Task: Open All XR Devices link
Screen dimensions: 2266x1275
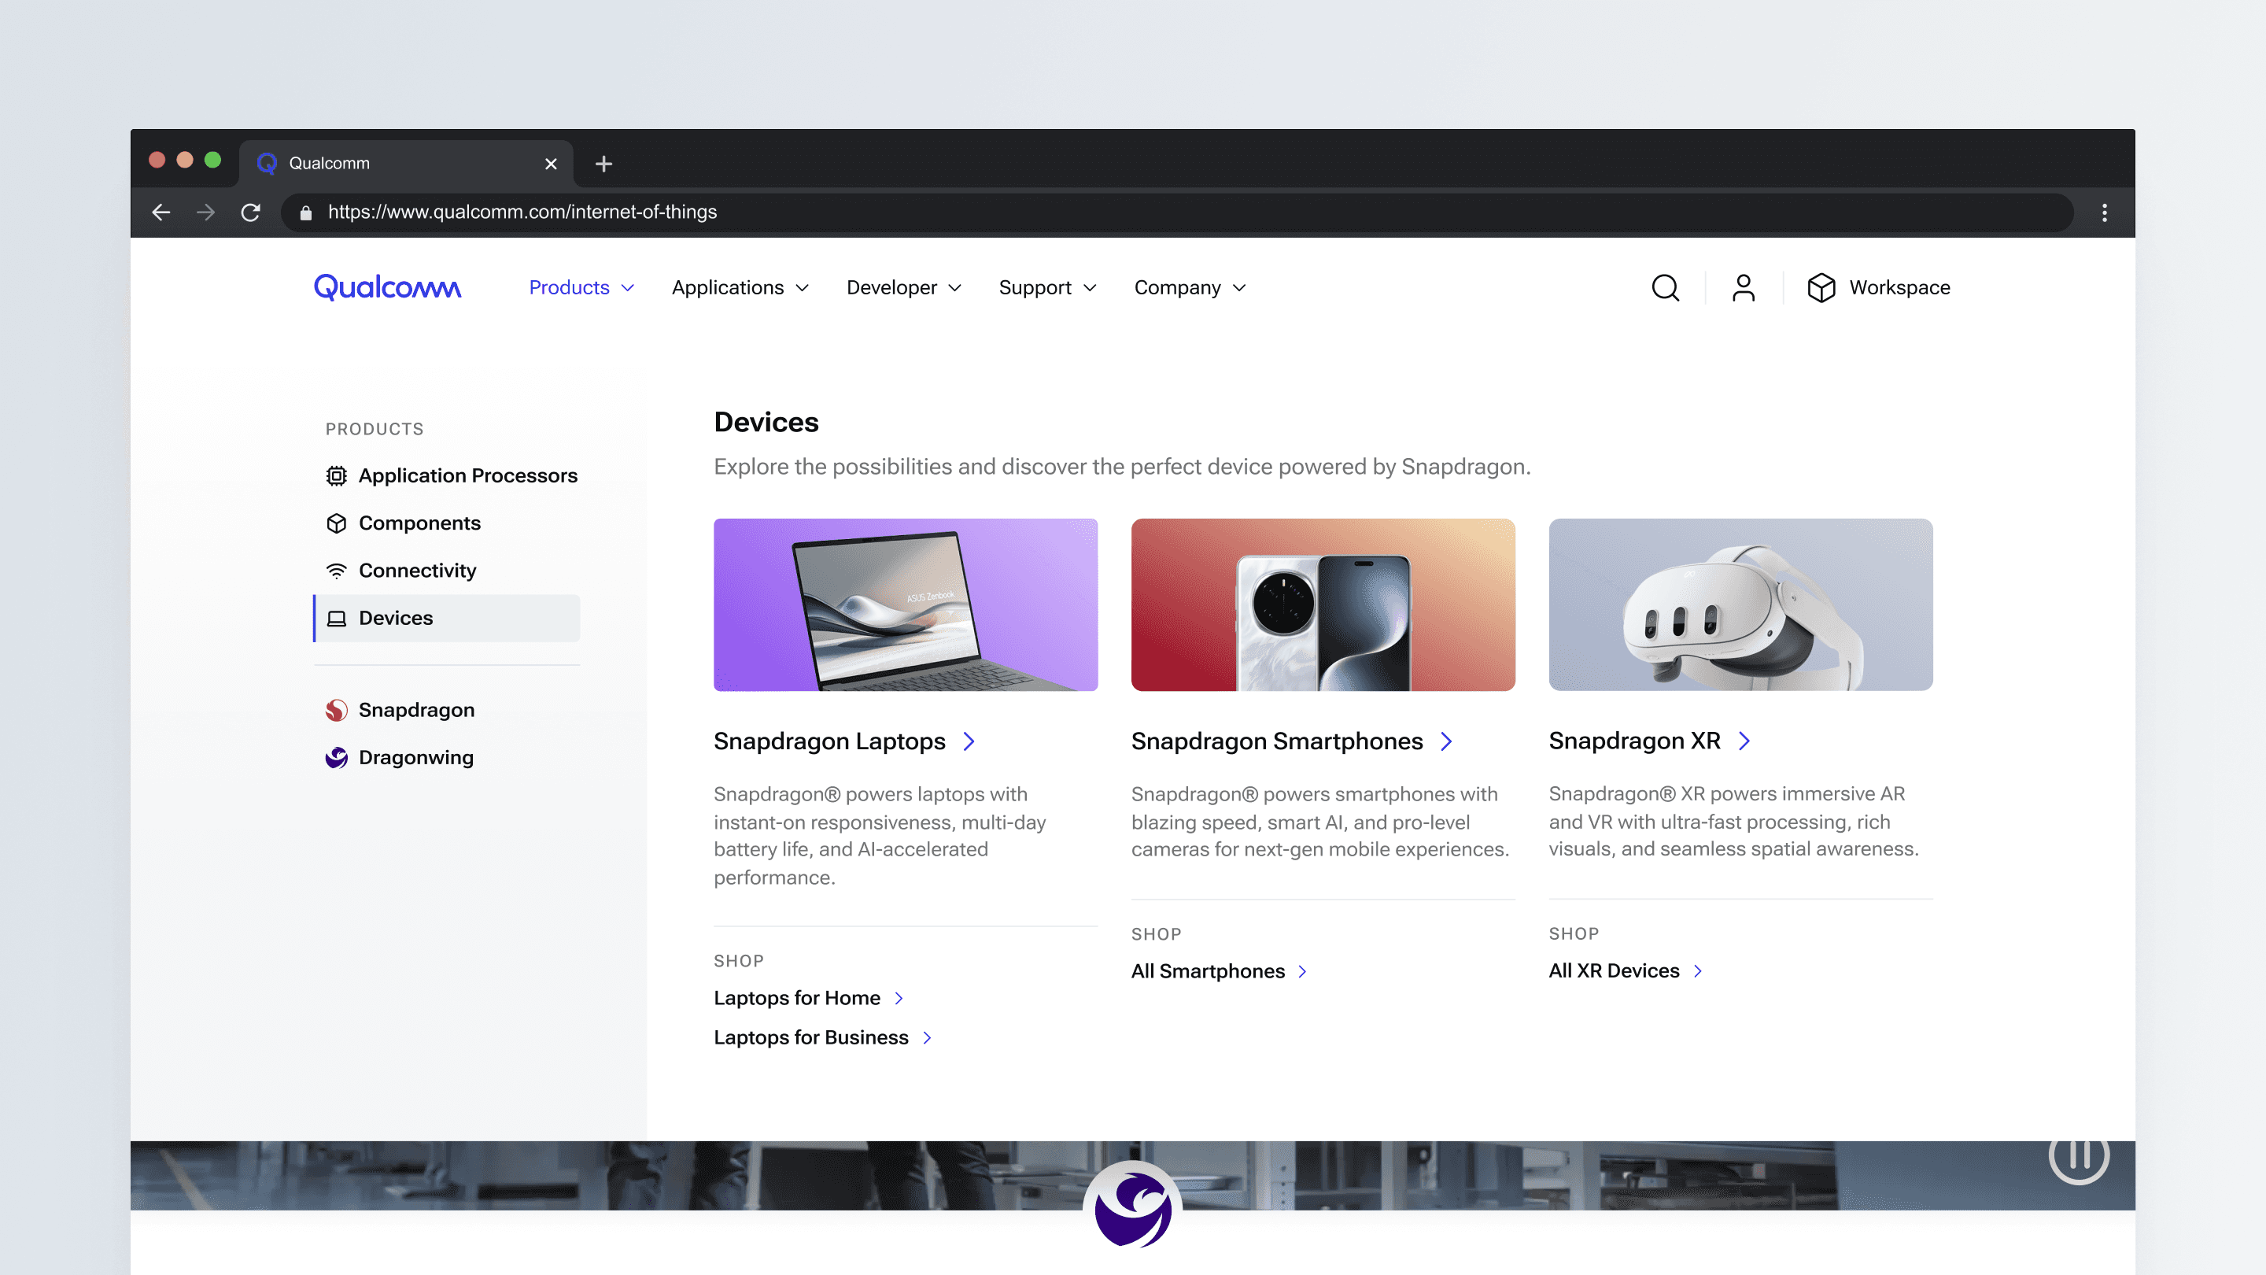Action: pyautogui.click(x=1613, y=970)
